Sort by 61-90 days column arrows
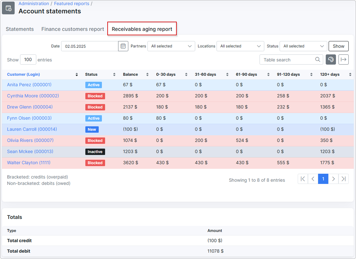 click(268, 75)
